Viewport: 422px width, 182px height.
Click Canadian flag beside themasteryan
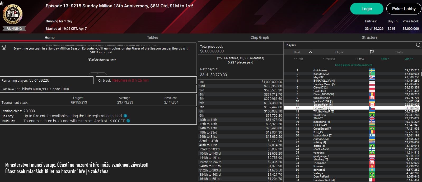(372, 98)
